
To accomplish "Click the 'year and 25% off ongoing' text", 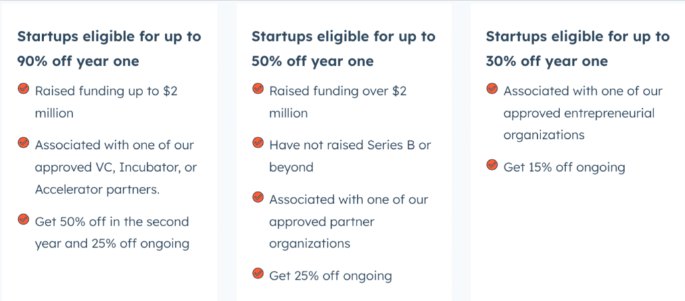I will point(112,244).
